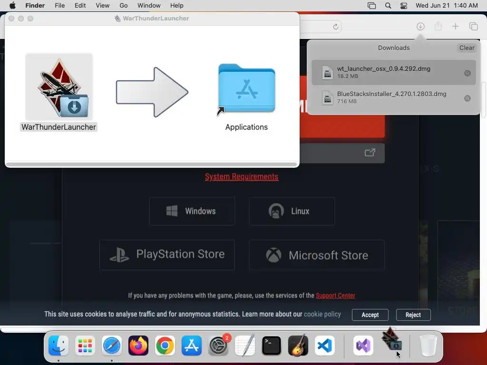This screenshot has width=487, height=365.
Task: Click the external link icon below red button
Action: click(x=370, y=153)
